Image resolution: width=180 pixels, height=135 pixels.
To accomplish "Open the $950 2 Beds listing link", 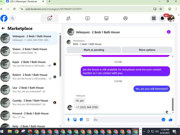I will click(x=87, y=44).
